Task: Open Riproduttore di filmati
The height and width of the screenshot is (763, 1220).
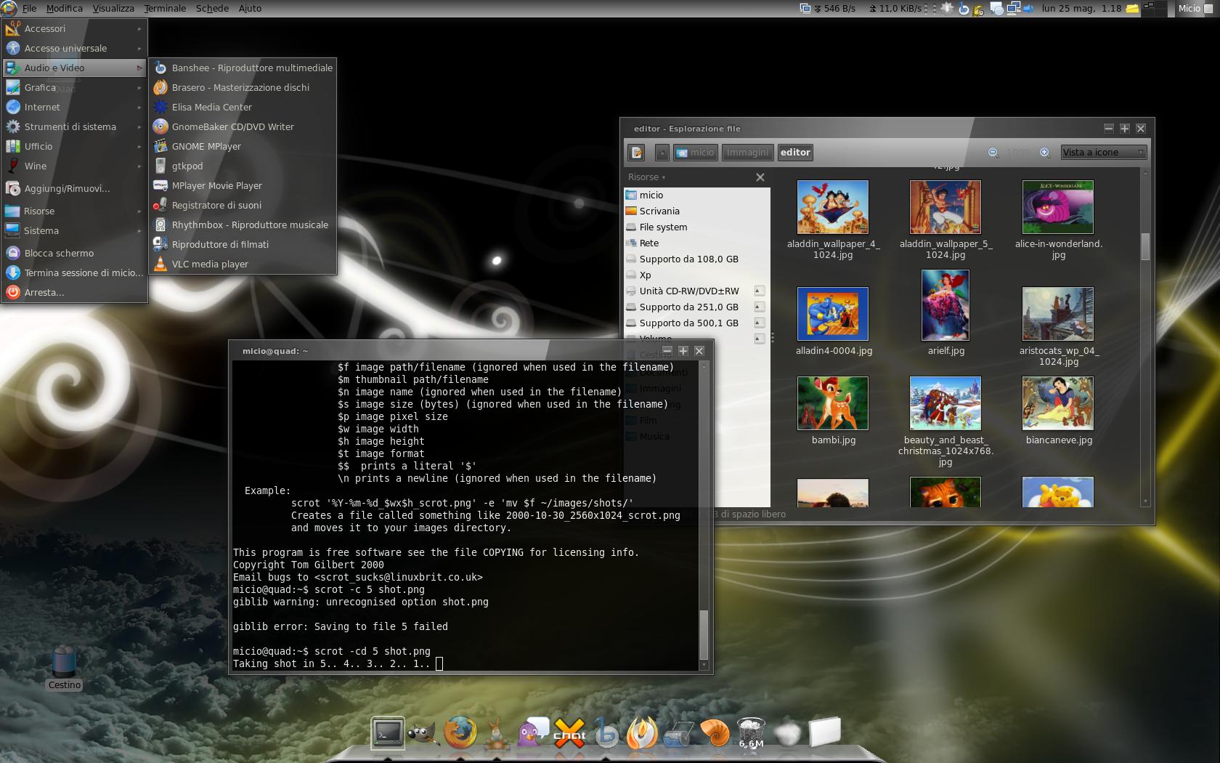Action: [243, 244]
